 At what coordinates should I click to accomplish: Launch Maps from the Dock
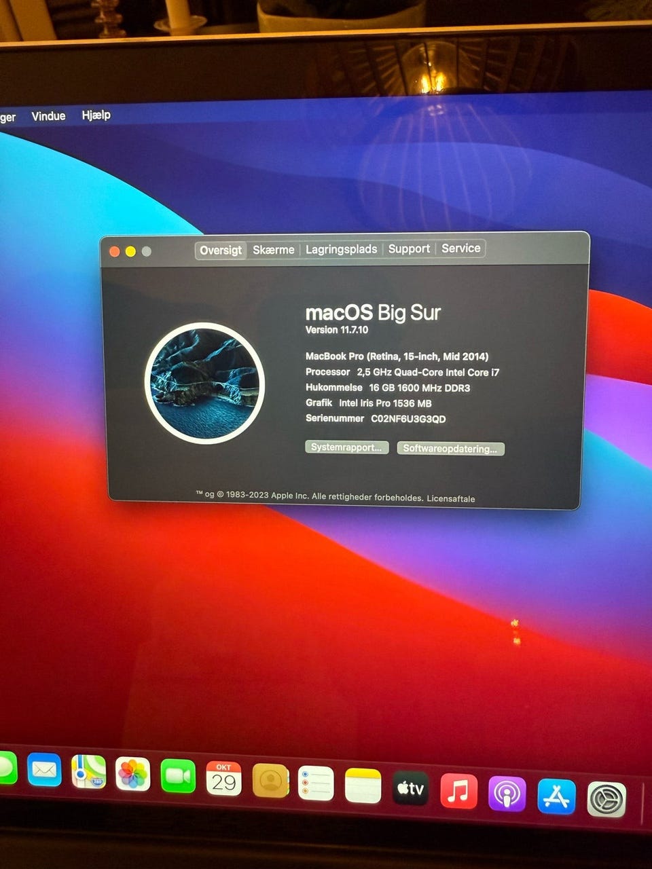coord(89,772)
